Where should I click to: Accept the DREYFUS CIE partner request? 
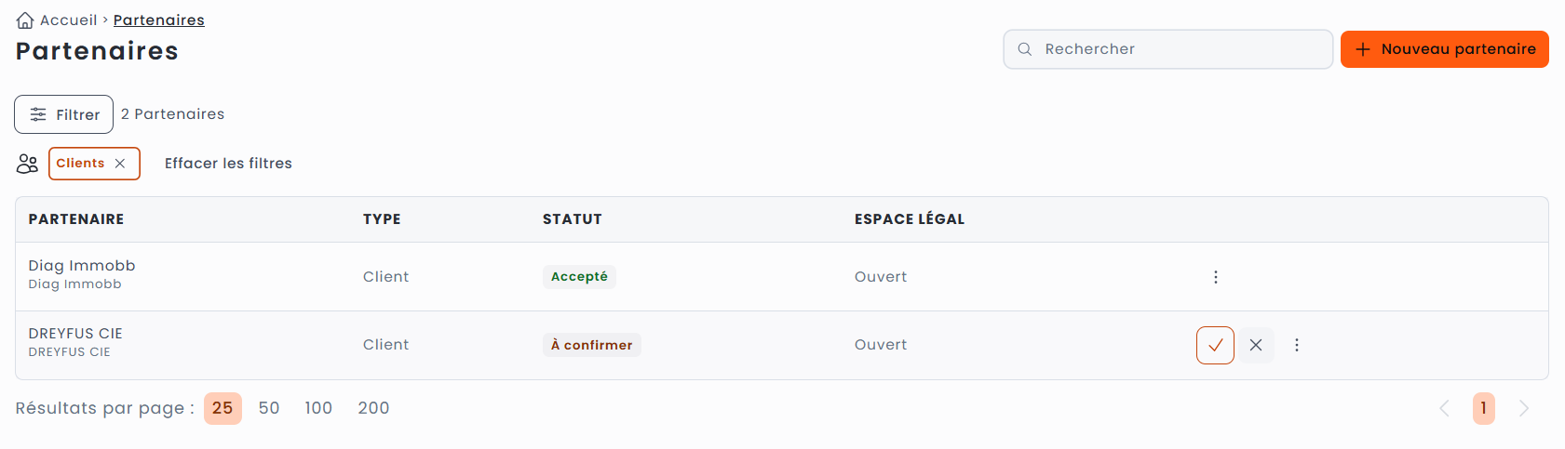tap(1215, 345)
